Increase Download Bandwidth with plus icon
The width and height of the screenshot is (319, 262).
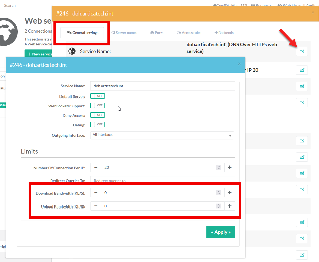click(x=230, y=193)
